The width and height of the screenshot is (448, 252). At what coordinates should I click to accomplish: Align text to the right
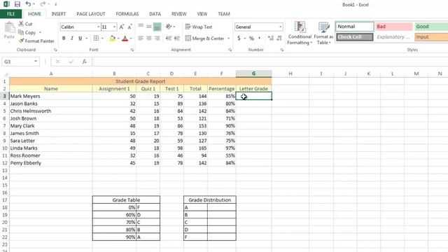[x=157, y=38]
